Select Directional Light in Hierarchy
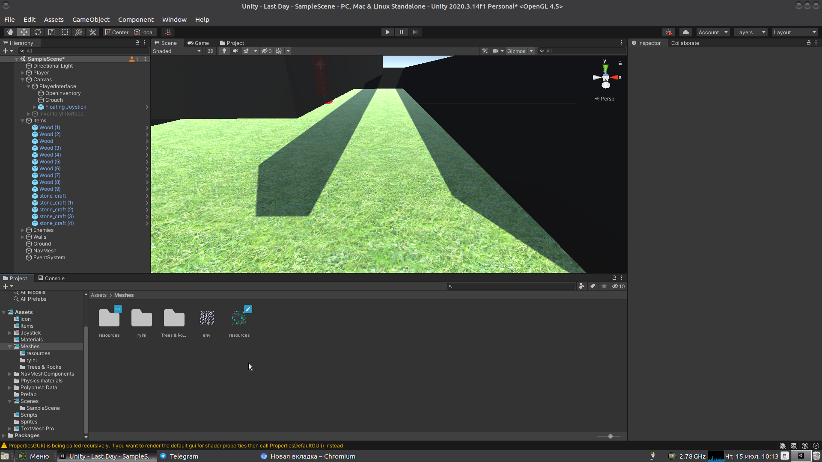The width and height of the screenshot is (822, 462). click(53, 66)
